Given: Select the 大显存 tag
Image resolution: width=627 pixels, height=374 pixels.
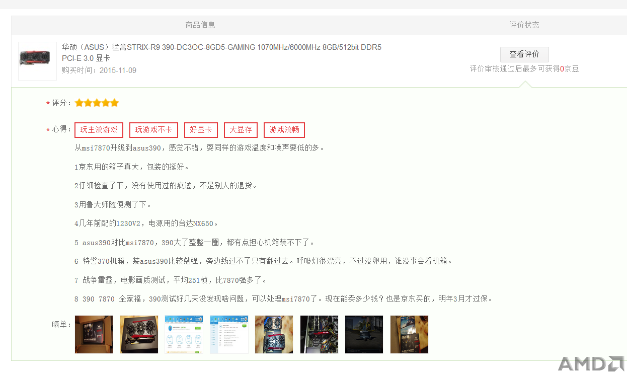Looking at the screenshot, I should (x=241, y=130).
